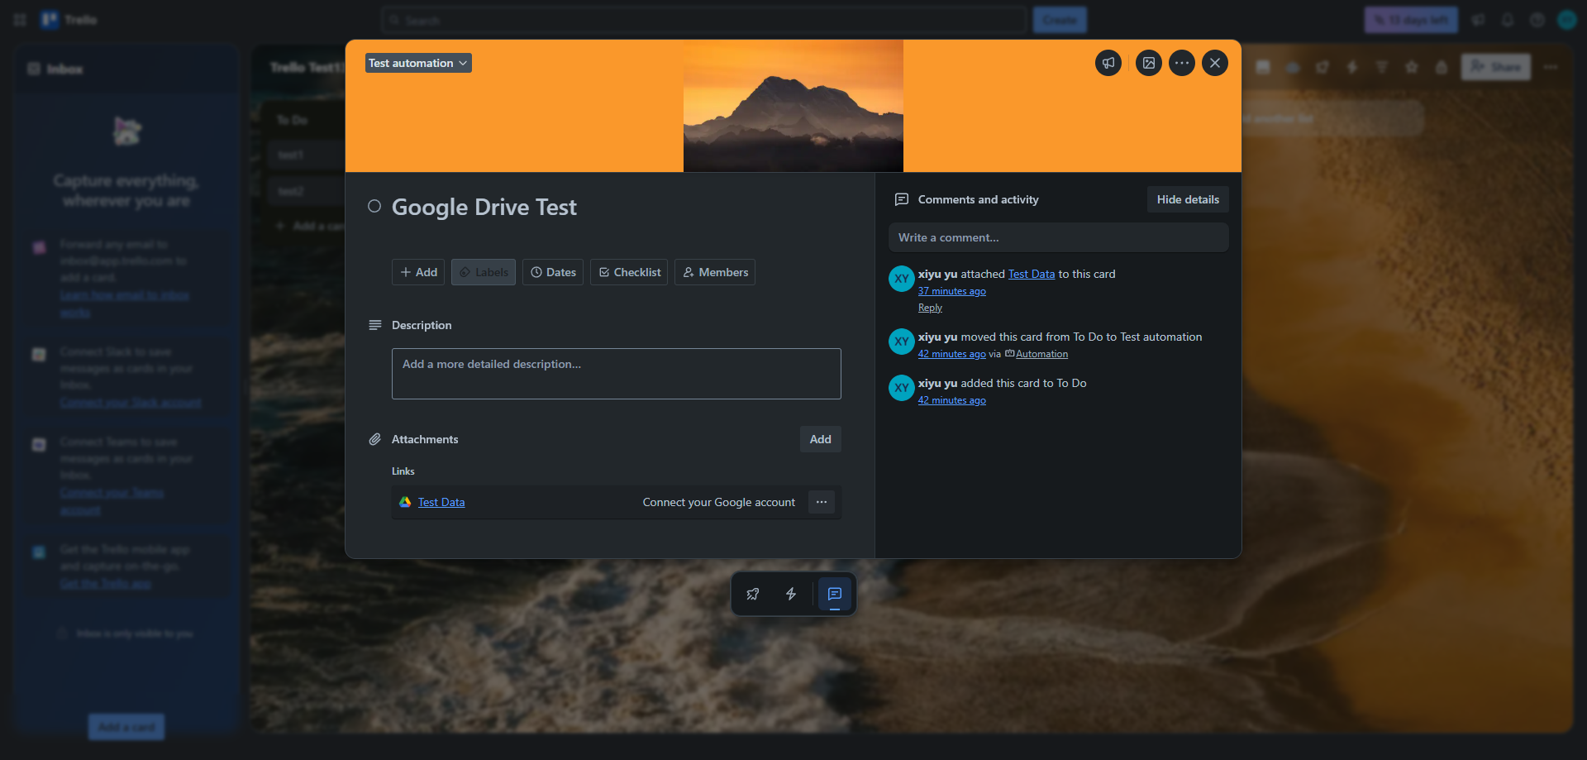Open the card cover image options
This screenshot has height=760, width=1587.
click(1149, 63)
